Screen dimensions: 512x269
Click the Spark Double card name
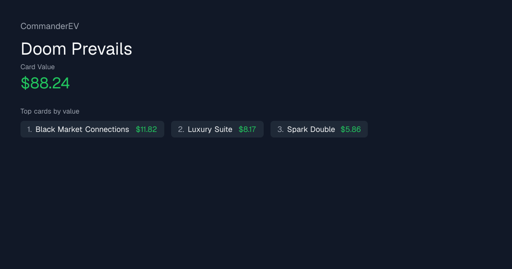311,129
